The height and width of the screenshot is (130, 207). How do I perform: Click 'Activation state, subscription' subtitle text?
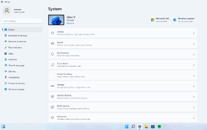coord(74,119)
